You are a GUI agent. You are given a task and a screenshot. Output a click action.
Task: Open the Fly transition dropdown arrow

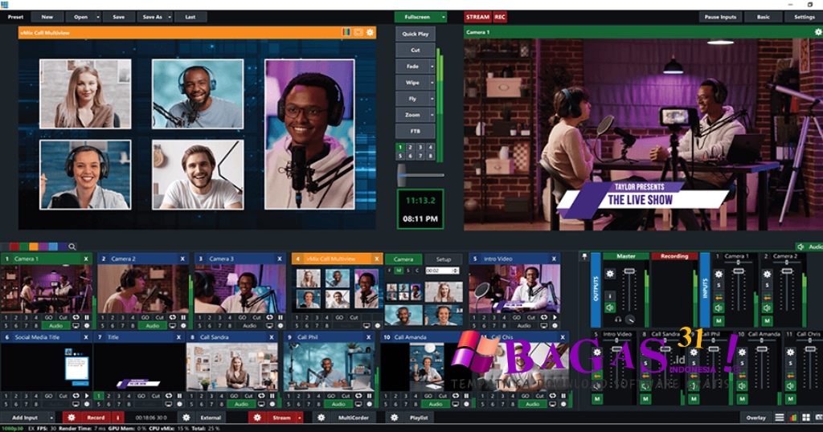click(432, 99)
